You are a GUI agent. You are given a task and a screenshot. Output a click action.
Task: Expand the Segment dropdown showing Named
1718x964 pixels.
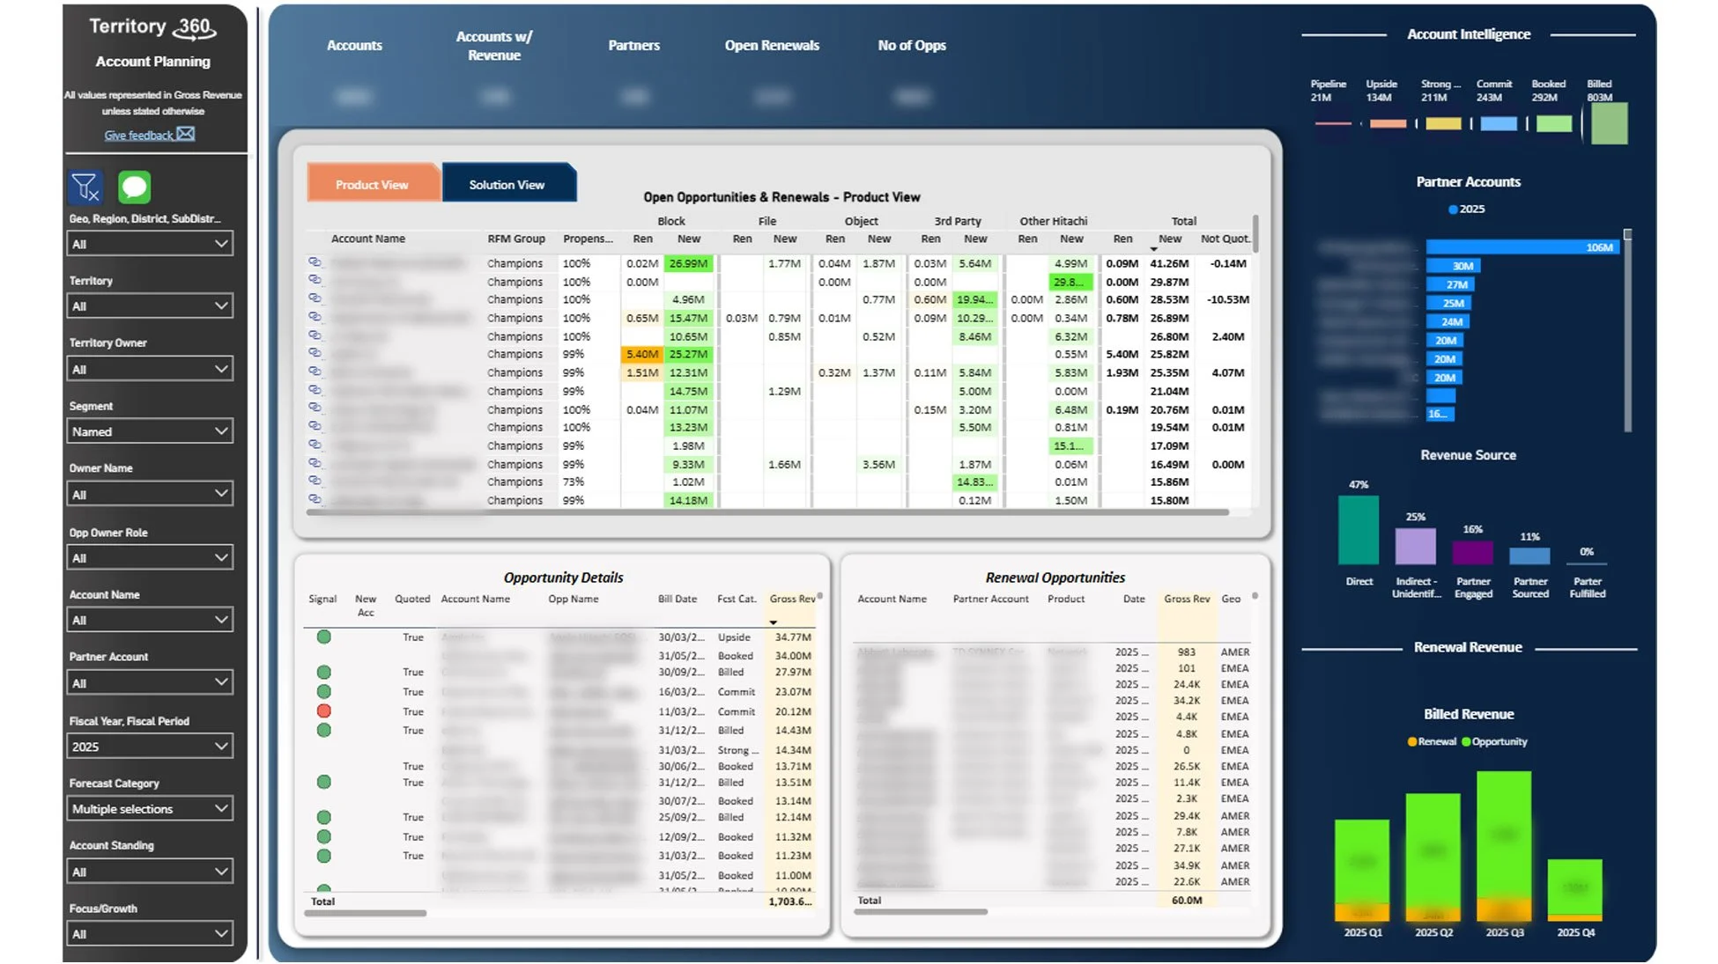[150, 431]
